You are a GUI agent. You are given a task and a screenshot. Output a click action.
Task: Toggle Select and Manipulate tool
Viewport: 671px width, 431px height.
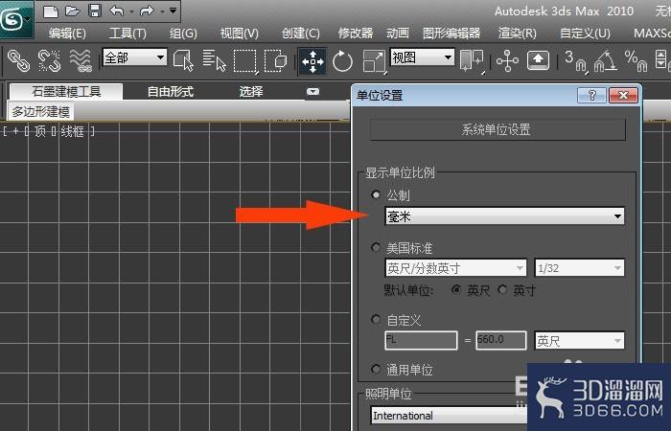point(507,61)
